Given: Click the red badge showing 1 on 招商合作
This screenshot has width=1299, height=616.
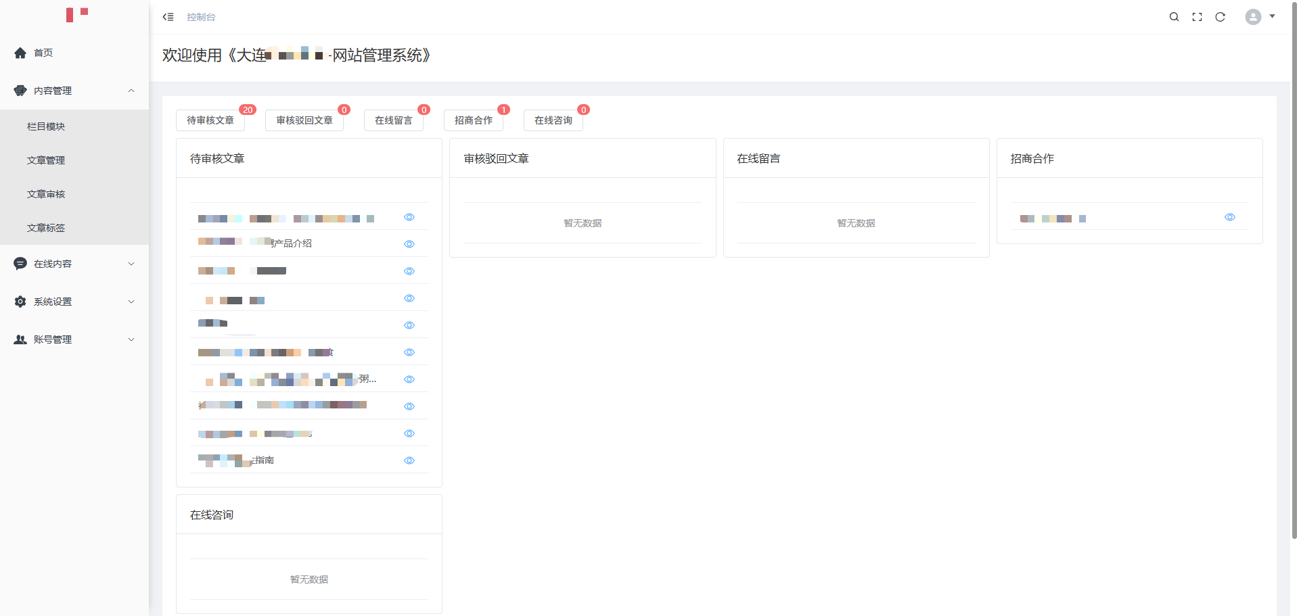Looking at the screenshot, I should [504, 110].
